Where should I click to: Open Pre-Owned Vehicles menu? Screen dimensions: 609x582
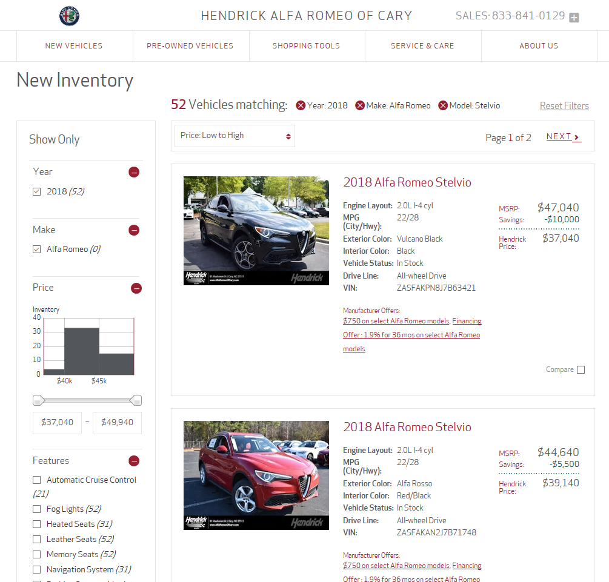tap(190, 46)
